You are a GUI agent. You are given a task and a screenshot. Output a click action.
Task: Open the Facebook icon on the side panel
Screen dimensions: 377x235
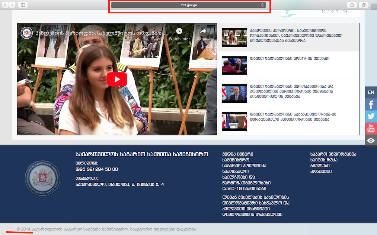click(x=371, y=104)
